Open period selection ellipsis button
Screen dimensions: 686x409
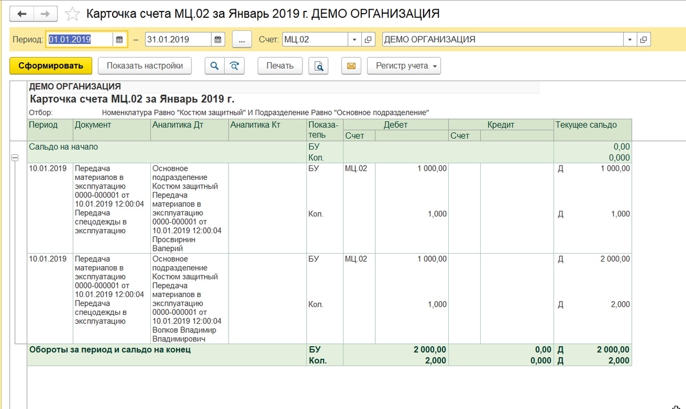(x=242, y=40)
